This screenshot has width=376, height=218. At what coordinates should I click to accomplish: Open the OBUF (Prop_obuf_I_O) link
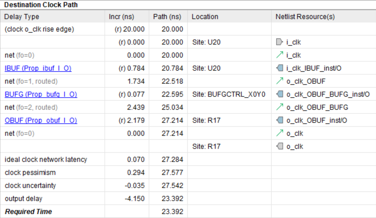40,121
